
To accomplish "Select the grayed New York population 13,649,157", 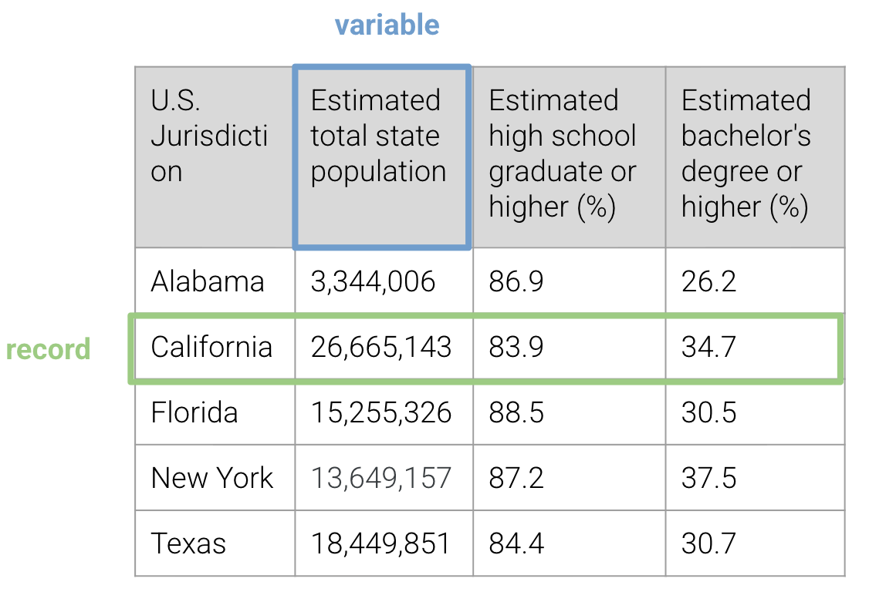I will 381,478.
